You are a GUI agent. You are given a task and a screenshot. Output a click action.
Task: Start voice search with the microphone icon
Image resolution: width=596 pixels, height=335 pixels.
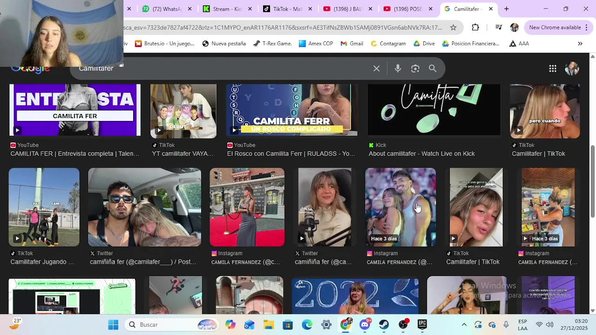(398, 68)
